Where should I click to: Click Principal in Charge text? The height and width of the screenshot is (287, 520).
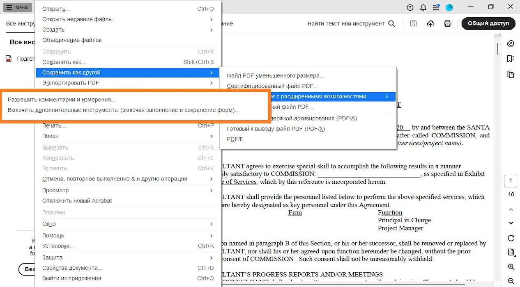[404, 220]
